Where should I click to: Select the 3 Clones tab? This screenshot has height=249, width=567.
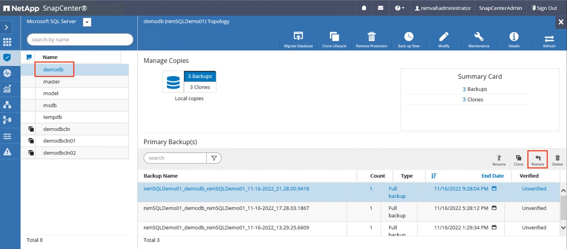click(200, 87)
